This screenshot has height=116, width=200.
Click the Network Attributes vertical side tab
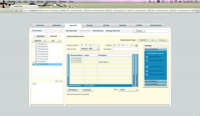pos(137,71)
